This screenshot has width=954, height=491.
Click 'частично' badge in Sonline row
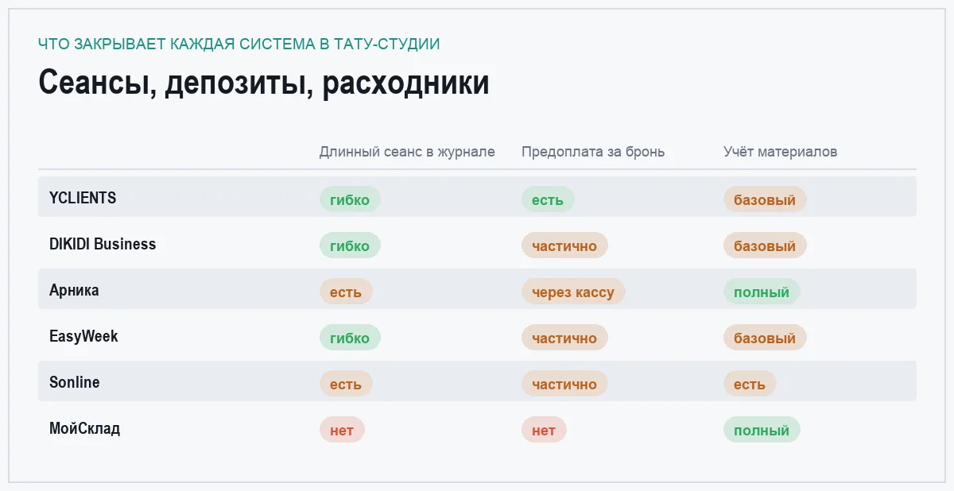[564, 384]
